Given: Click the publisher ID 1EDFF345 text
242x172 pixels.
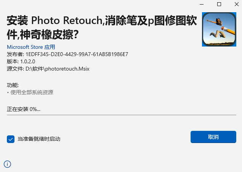Looking at the screenshot, I should pyautogui.click(x=77, y=54).
